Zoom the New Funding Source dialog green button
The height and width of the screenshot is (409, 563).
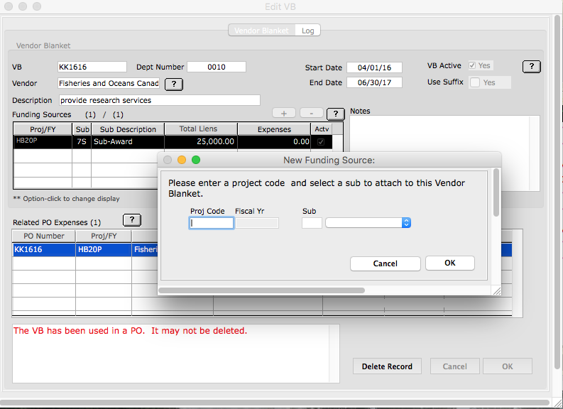(196, 160)
